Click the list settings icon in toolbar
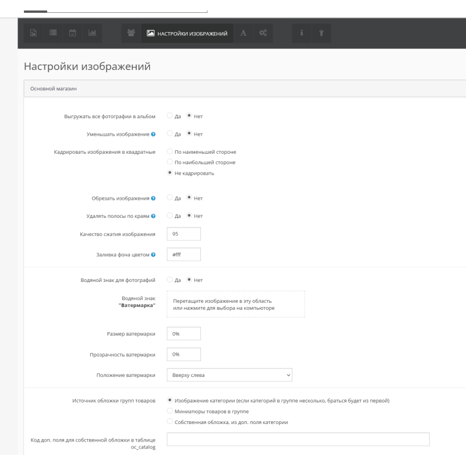Image resolution: width=466 pixels, height=466 pixels. click(52, 33)
